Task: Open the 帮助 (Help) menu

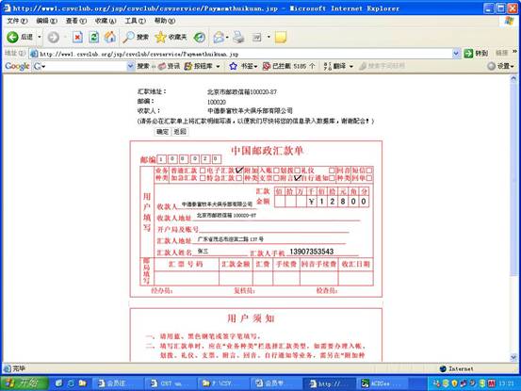Action: click(165, 21)
